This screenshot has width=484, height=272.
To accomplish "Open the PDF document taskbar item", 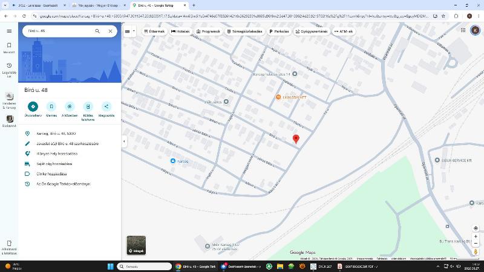I will point(358,267).
